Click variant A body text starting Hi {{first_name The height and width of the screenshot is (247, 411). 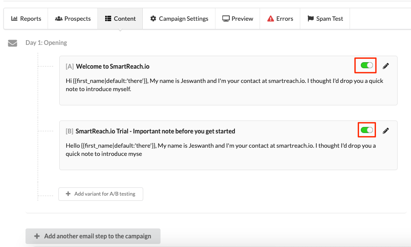pos(225,85)
